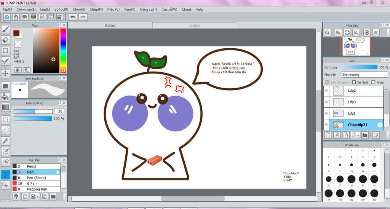Select the Brush tool in left toolbar
390x209 pixels.
5,29
